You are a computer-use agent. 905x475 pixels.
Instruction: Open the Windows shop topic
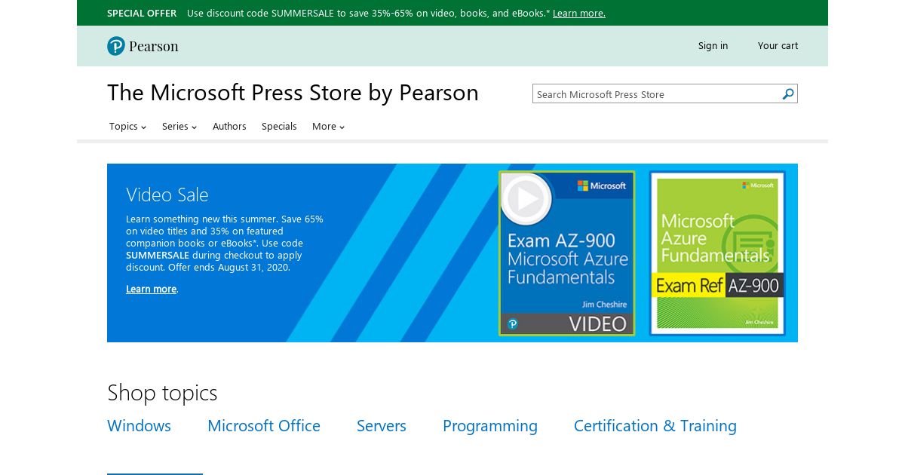(x=139, y=426)
